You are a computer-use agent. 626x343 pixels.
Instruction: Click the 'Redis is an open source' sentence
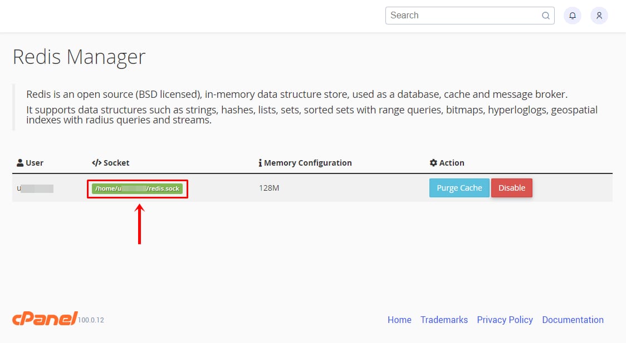point(297,95)
